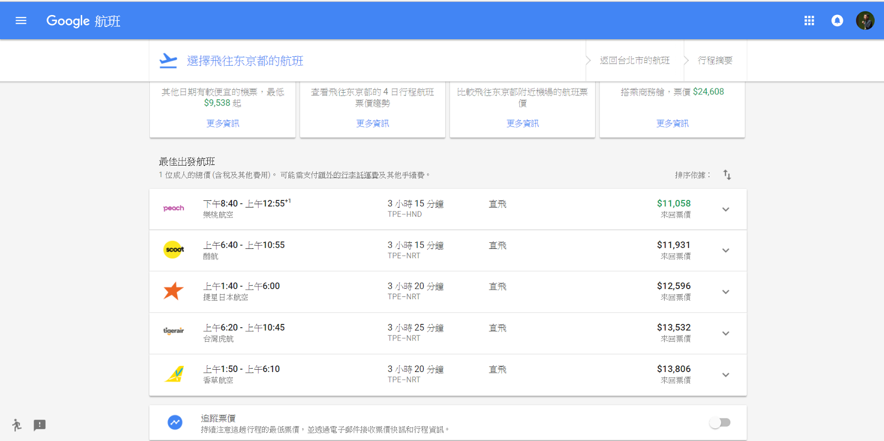884x441 pixels.
Task: Click the price tracking trend icon
Action: 175,423
